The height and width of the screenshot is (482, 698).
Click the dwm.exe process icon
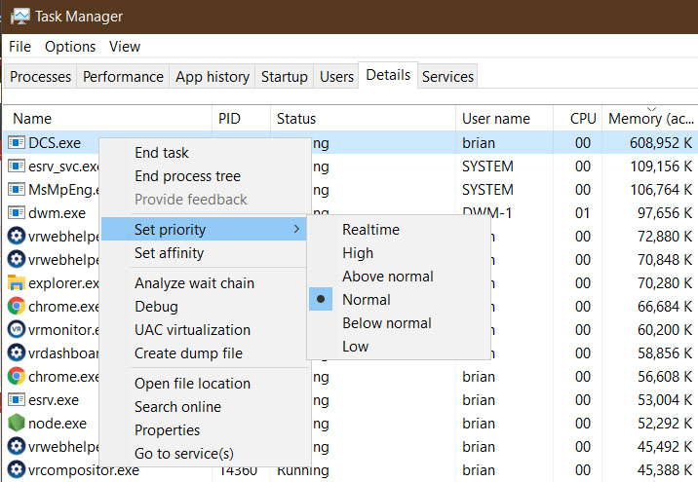17,213
